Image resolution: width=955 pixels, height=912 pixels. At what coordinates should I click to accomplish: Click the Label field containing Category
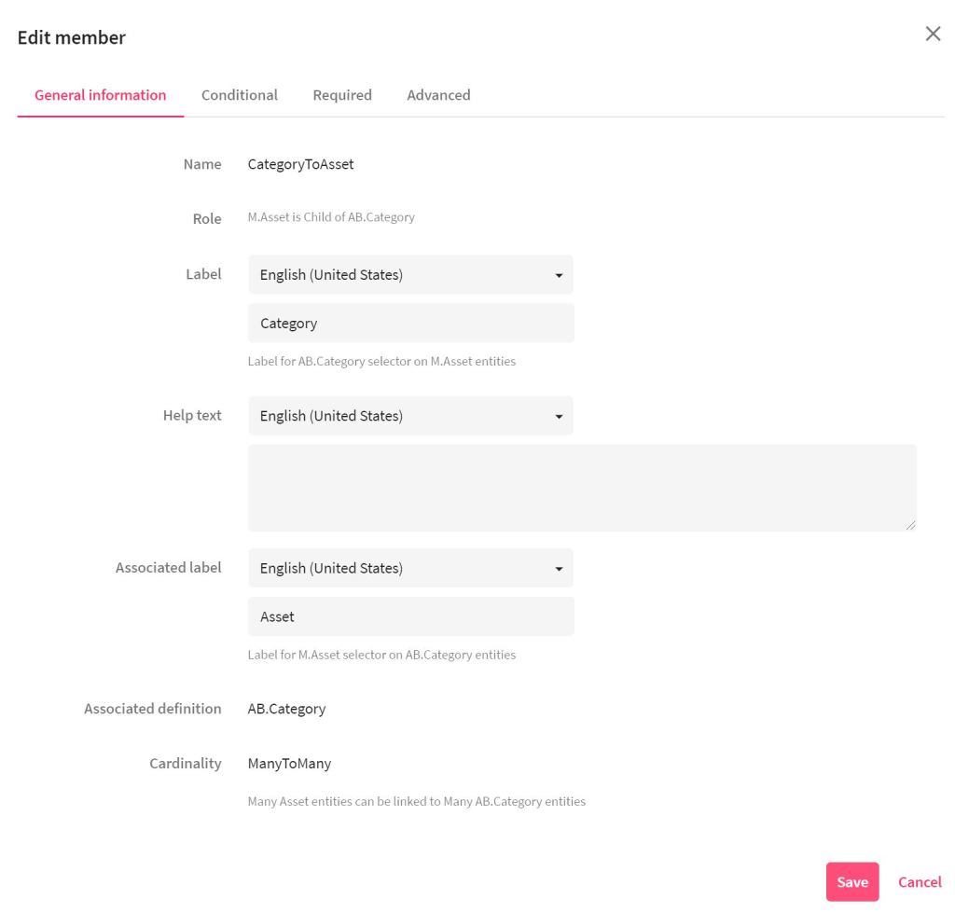[x=410, y=324]
